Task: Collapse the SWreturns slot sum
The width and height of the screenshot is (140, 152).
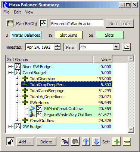Action: [17, 103]
